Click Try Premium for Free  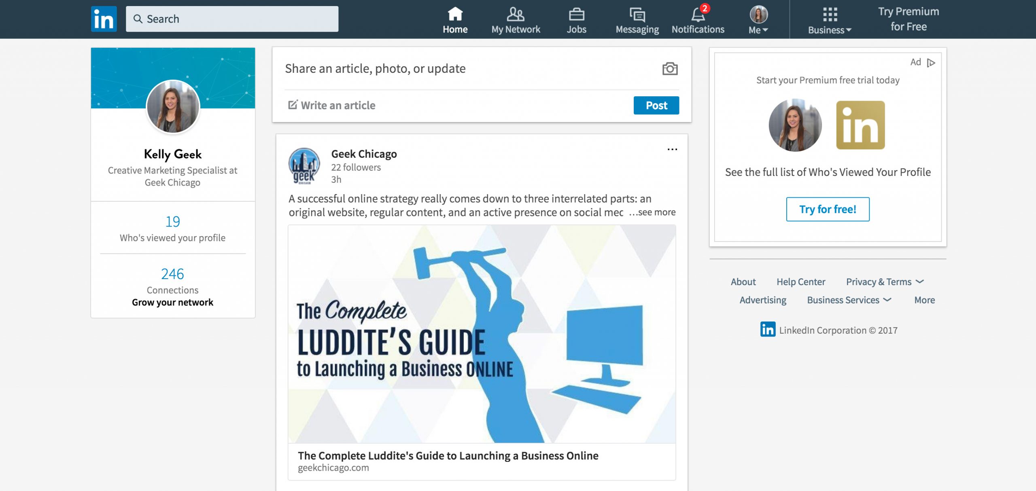(909, 19)
